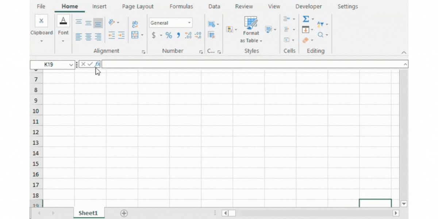Click the Find and Select magnifier icon
Image resolution: width=438 pixels, height=219 pixels.
[x=320, y=35]
